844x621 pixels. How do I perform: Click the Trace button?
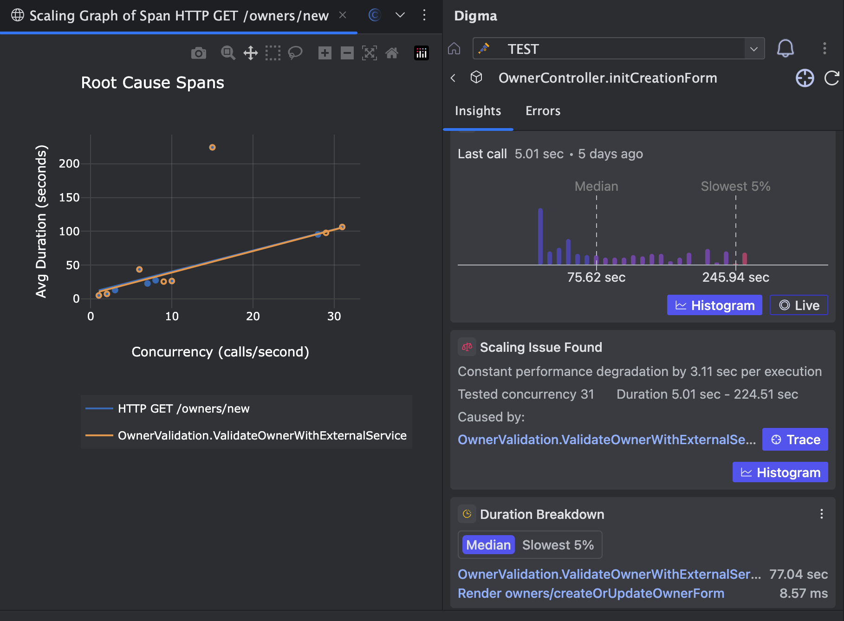(795, 440)
